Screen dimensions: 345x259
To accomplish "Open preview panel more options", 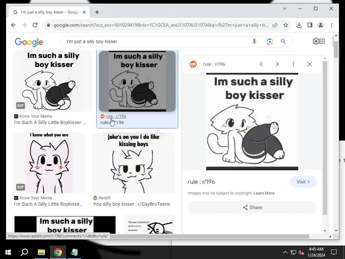I will (293, 64).
